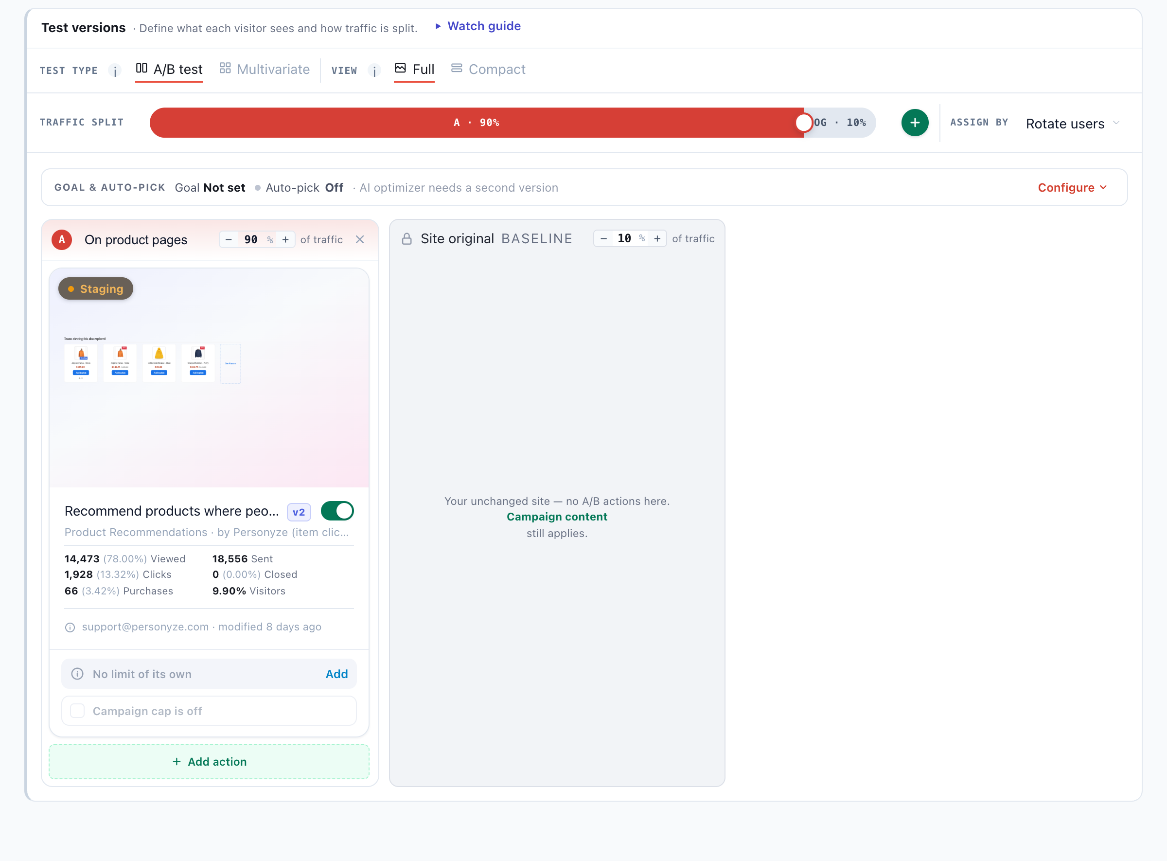Click the traffic split slider handle
The image size is (1167, 861).
pyautogui.click(x=804, y=123)
